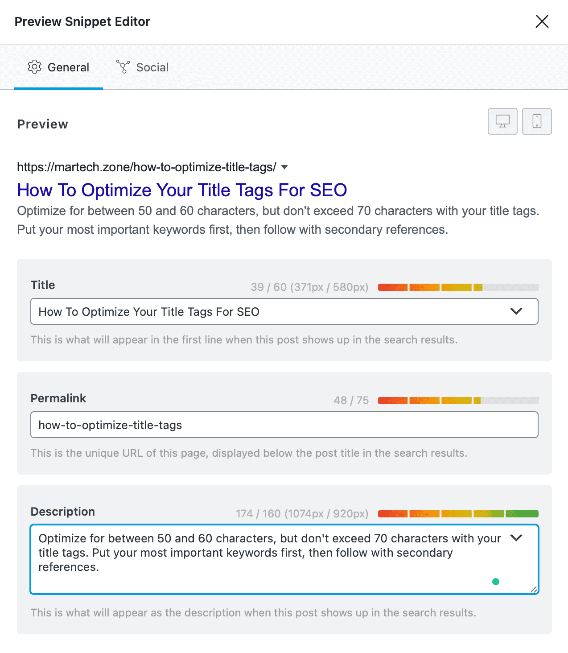Switch to desktop preview icon
Viewport: 568px width, 653px height.
pyautogui.click(x=502, y=121)
